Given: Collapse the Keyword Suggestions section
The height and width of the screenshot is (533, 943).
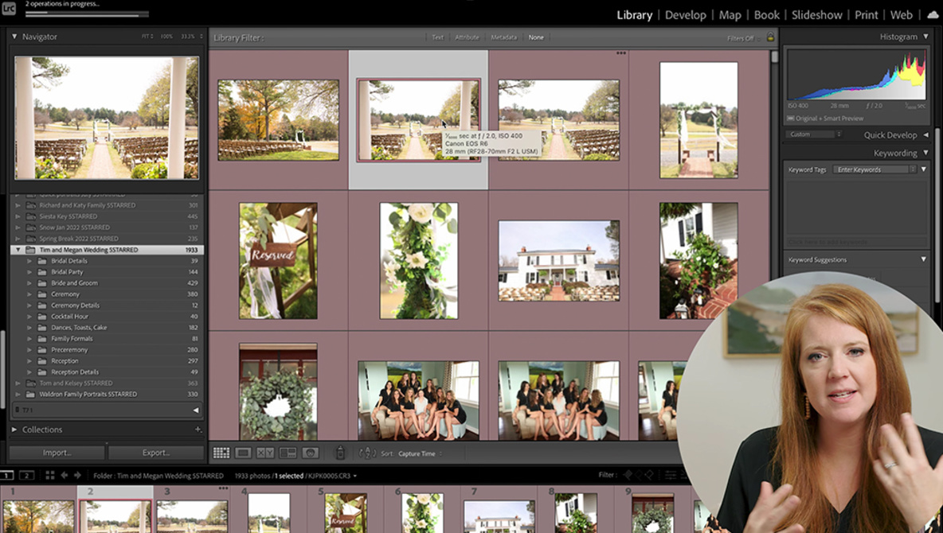Looking at the screenshot, I should tap(923, 259).
